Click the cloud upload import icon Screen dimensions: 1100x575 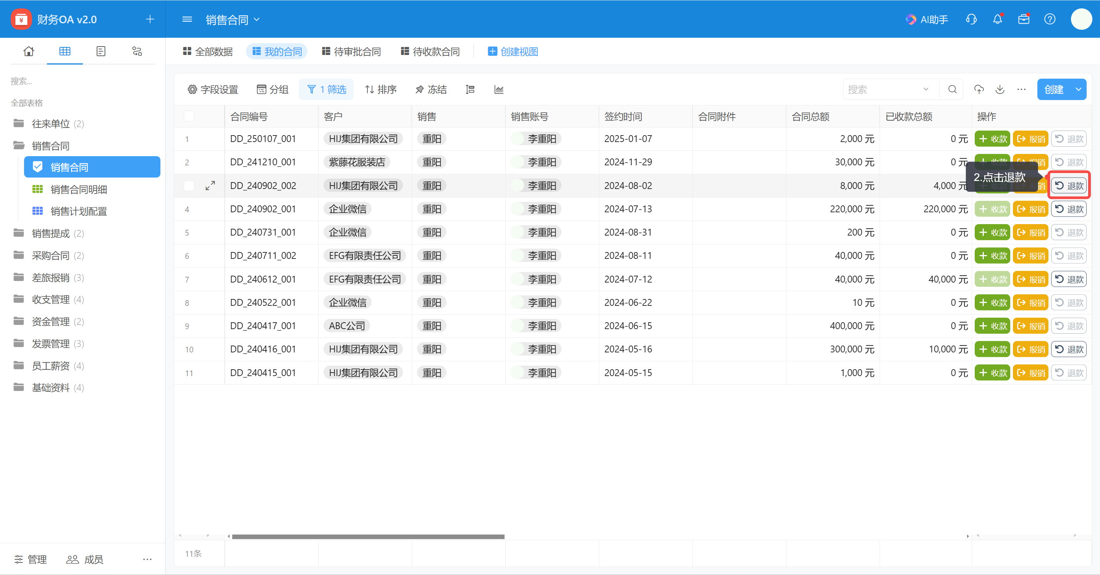[x=979, y=89]
